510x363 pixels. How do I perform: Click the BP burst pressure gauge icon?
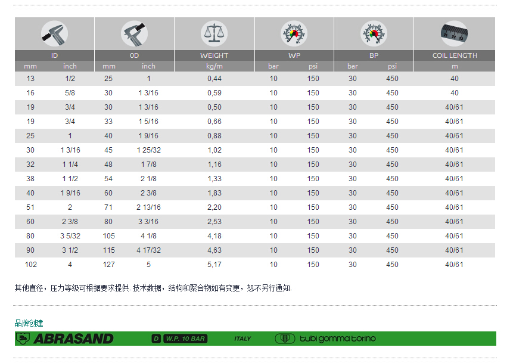click(374, 33)
